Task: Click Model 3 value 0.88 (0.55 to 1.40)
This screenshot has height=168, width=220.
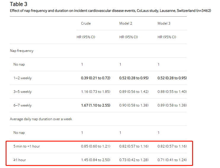Action: click(x=172, y=92)
